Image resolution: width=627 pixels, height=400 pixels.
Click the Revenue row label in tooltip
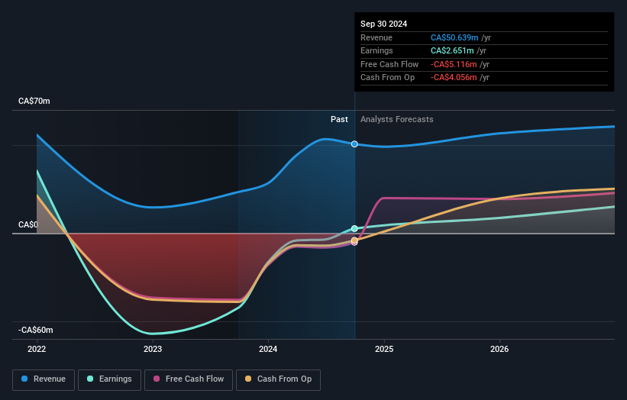(x=377, y=37)
